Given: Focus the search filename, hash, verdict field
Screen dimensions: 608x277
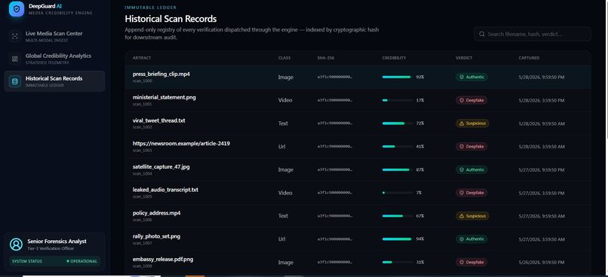Looking at the screenshot, I should [x=533, y=34].
